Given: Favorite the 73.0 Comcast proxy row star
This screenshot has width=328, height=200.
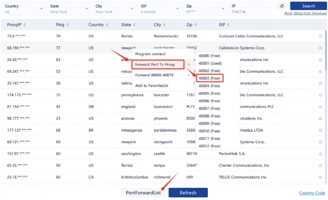Looking at the screenshot, I should [320, 36].
